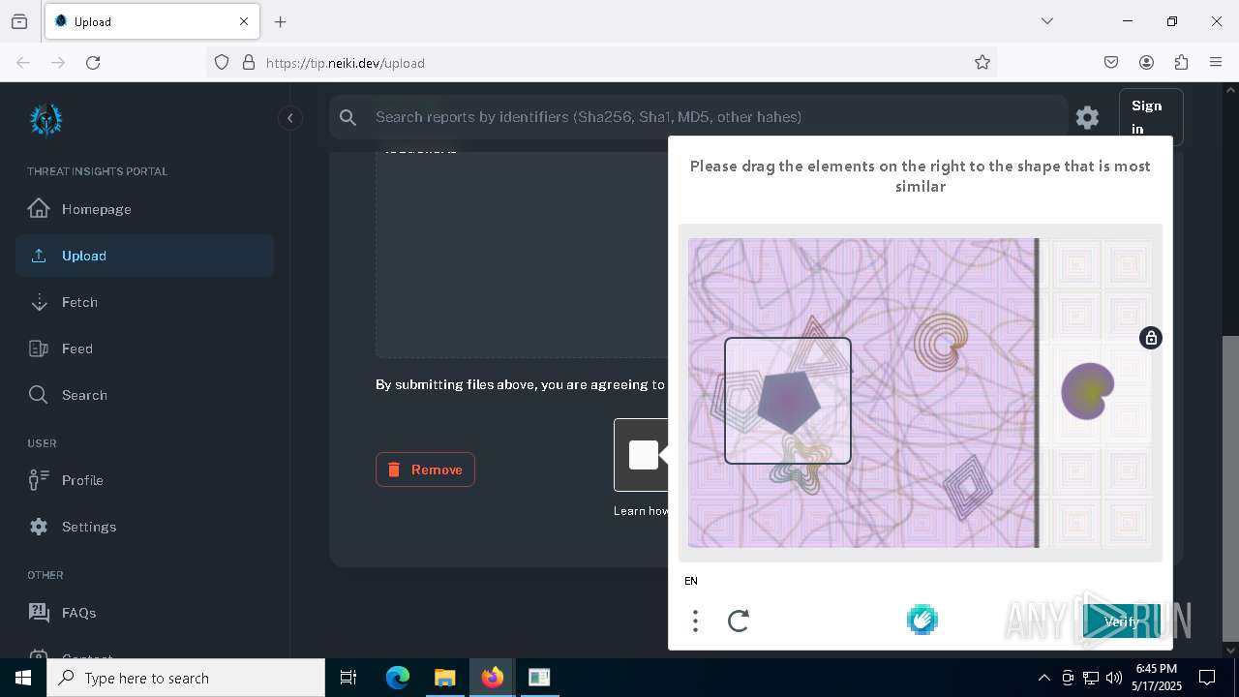This screenshot has height=697, width=1239.
Task: Click the EN language label
Action: [691, 581]
